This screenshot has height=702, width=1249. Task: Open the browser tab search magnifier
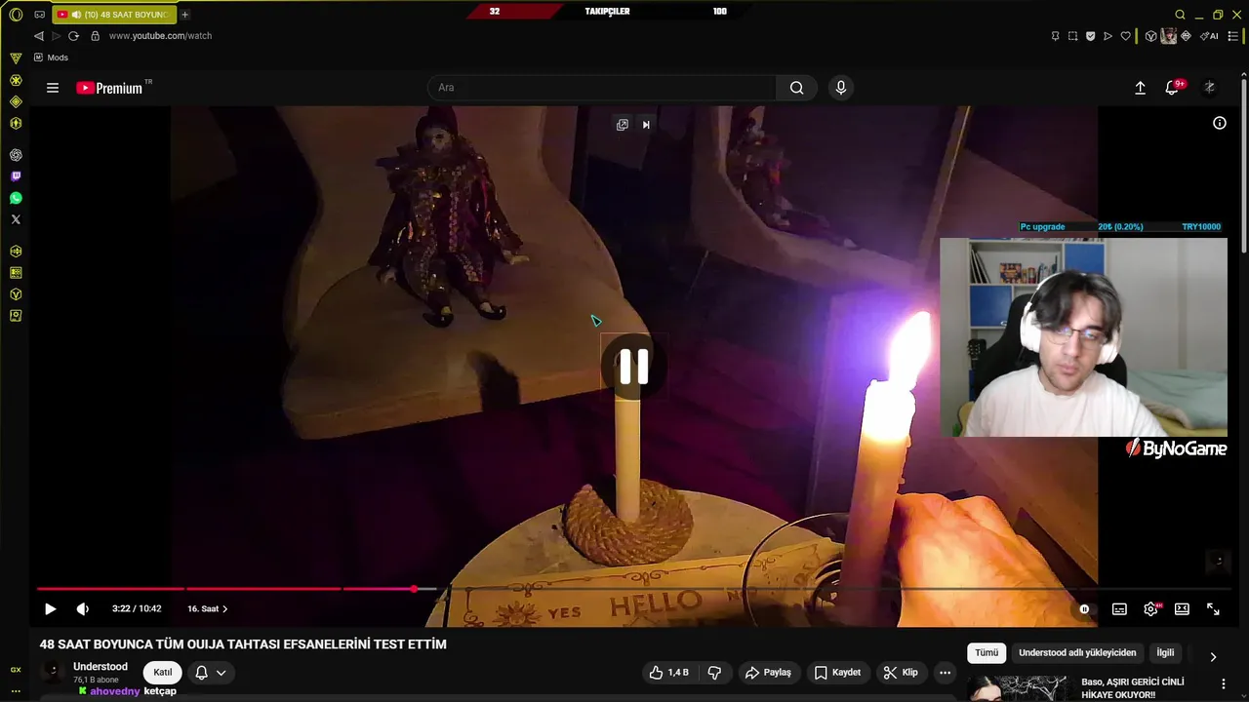point(1180,15)
